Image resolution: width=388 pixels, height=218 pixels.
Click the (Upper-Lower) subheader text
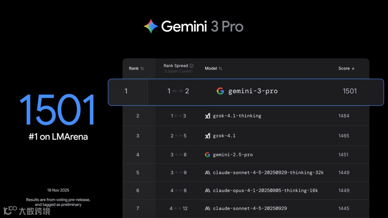coord(179,71)
